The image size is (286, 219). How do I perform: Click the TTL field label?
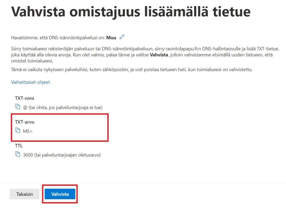click(x=18, y=145)
